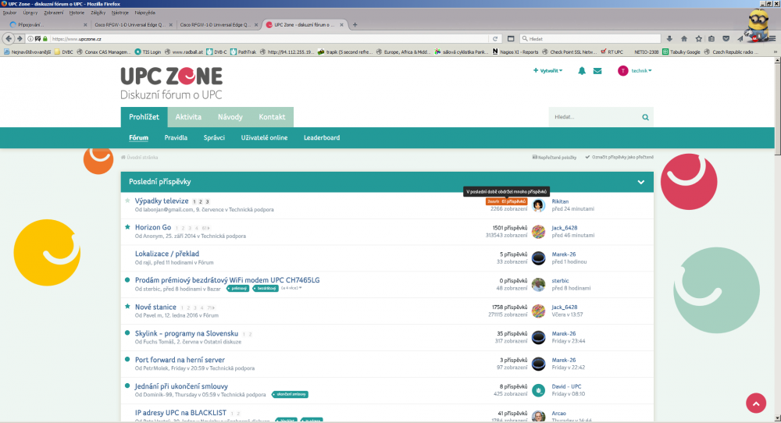Viewport: 781px width, 423px height.
Task: Click the unread dot beside Port forward topic
Action: pyautogui.click(x=127, y=360)
